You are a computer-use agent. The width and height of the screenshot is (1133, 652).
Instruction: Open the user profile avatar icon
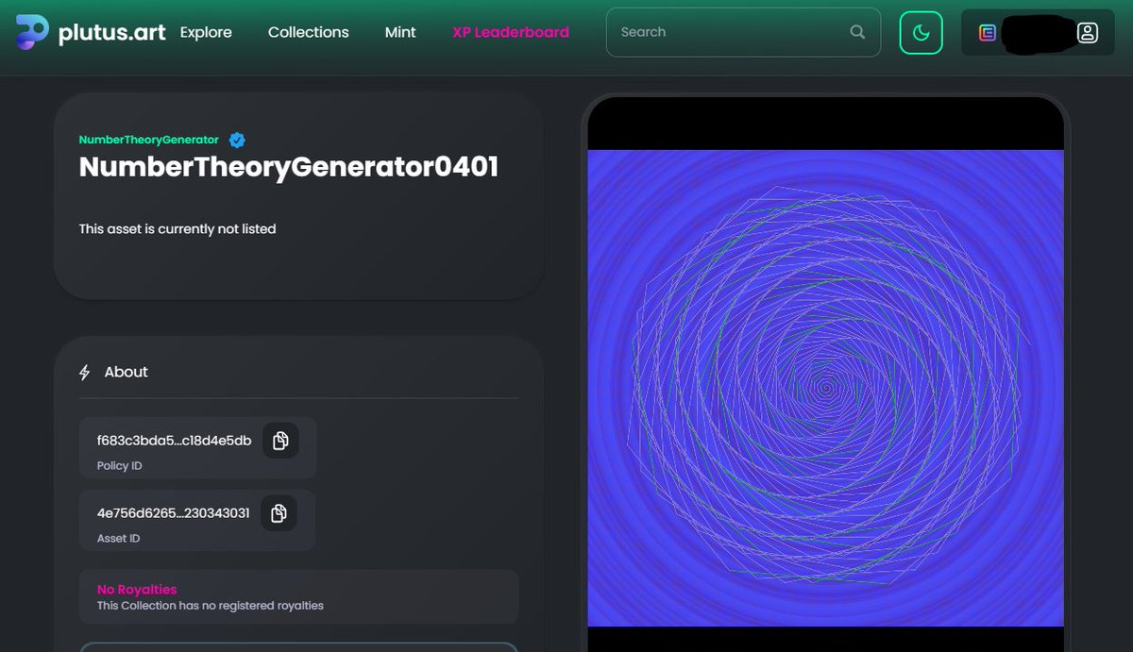click(1088, 33)
